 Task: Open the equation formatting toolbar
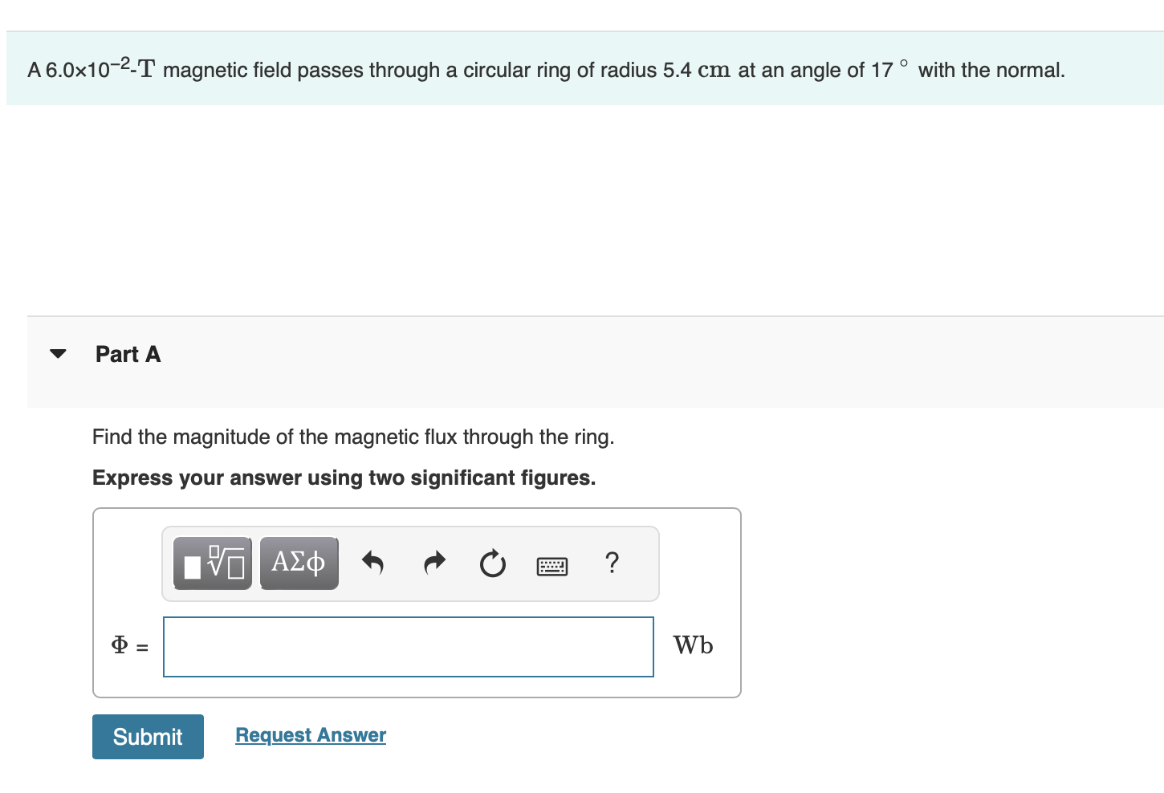tap(409, 563)
